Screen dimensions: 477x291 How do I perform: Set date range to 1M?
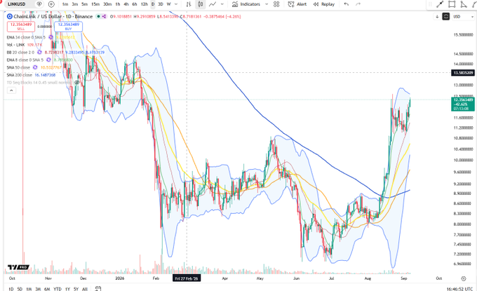(29, 289)
